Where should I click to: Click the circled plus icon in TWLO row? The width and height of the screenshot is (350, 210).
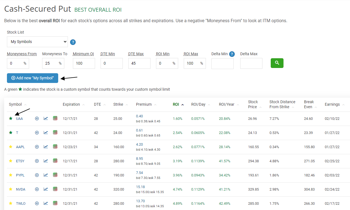coord(37,203)
